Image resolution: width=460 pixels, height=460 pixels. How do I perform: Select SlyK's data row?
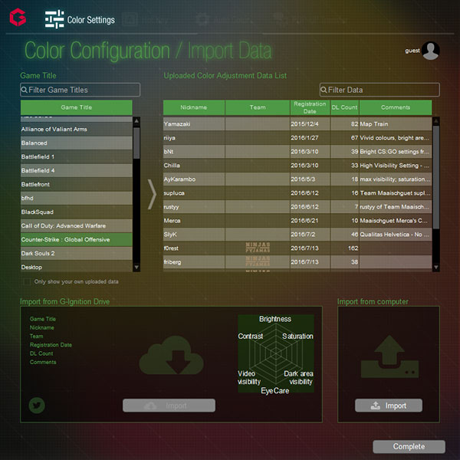(x=297, y=234)
